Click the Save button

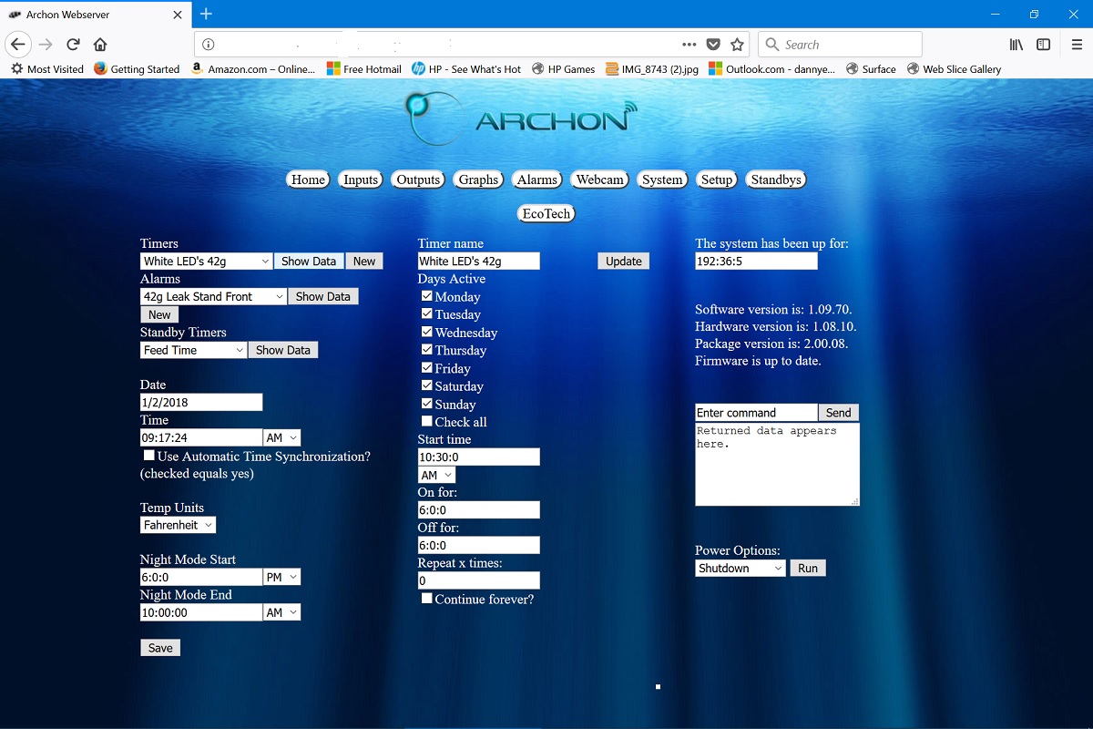coord(160,648)
